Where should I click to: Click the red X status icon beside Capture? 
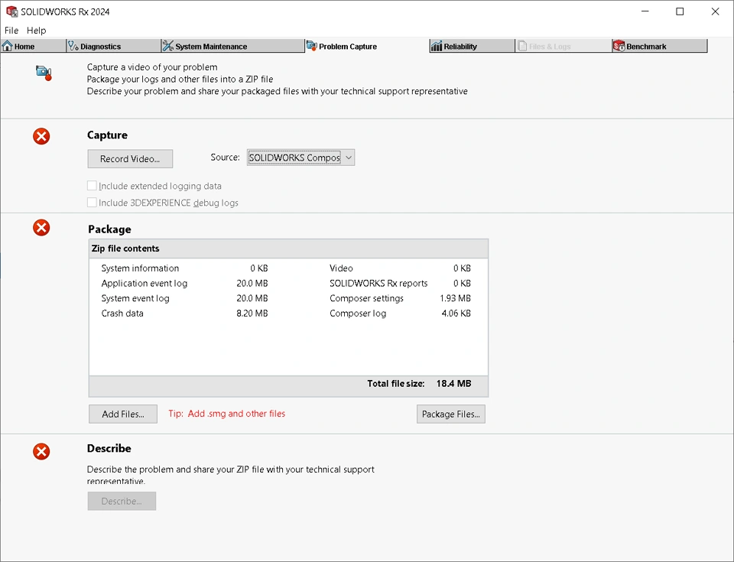[41, 136]
